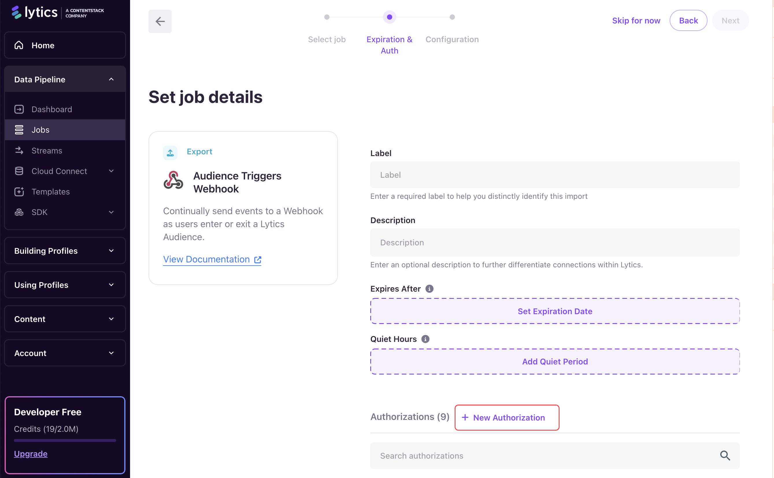This screenshot has height=478, width=774.
Task: Click the Lytics logo
Action: click(35, 13)
